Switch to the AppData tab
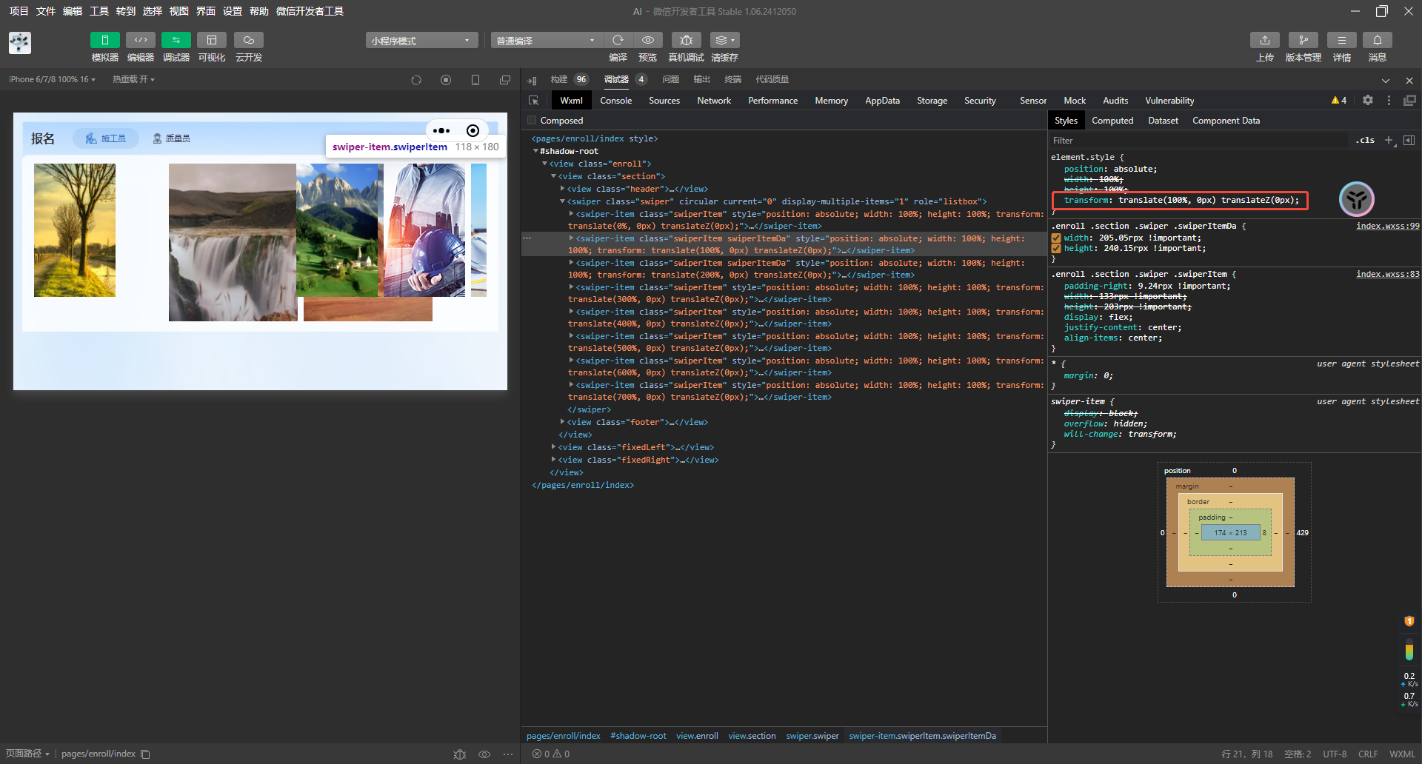The image size is (1422, 764). click(x=883, y=101)
